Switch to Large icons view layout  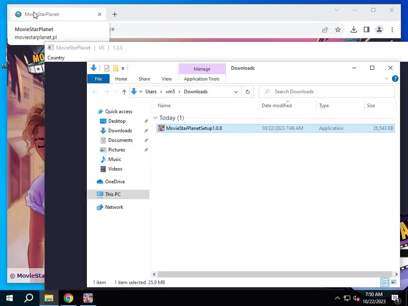click(394, 282)
